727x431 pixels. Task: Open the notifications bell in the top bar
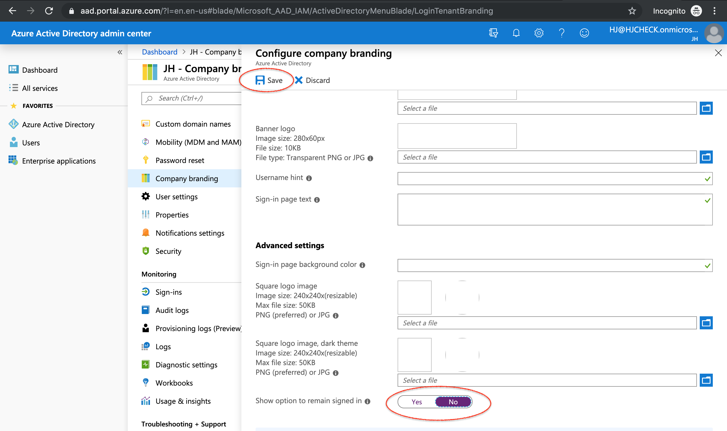coord(516,33)
